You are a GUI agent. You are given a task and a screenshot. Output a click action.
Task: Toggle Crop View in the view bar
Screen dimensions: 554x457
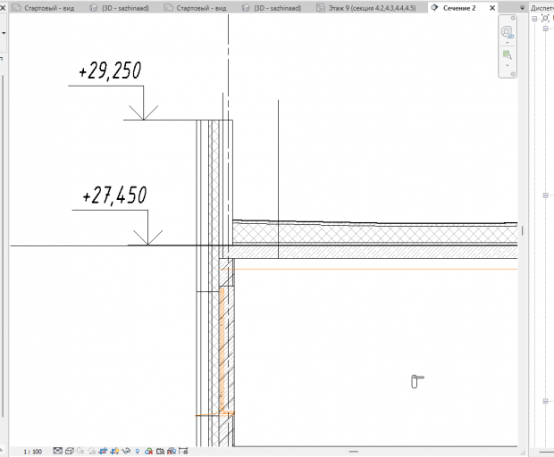(103, 451)
